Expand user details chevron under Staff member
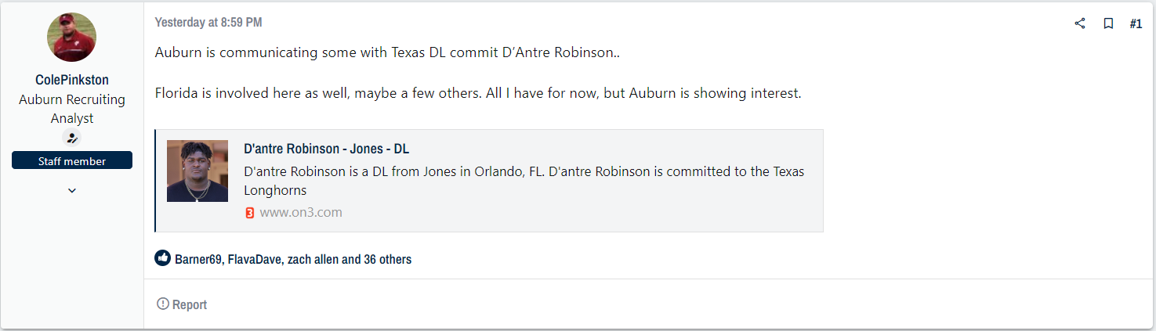1156x331 pixels. pos(72,190)
